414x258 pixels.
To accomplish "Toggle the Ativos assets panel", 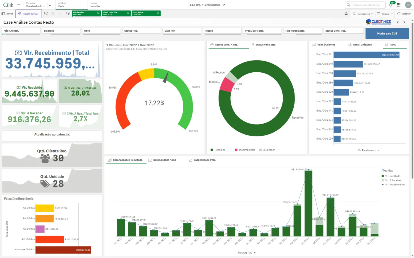I will [x=7, y=14].
